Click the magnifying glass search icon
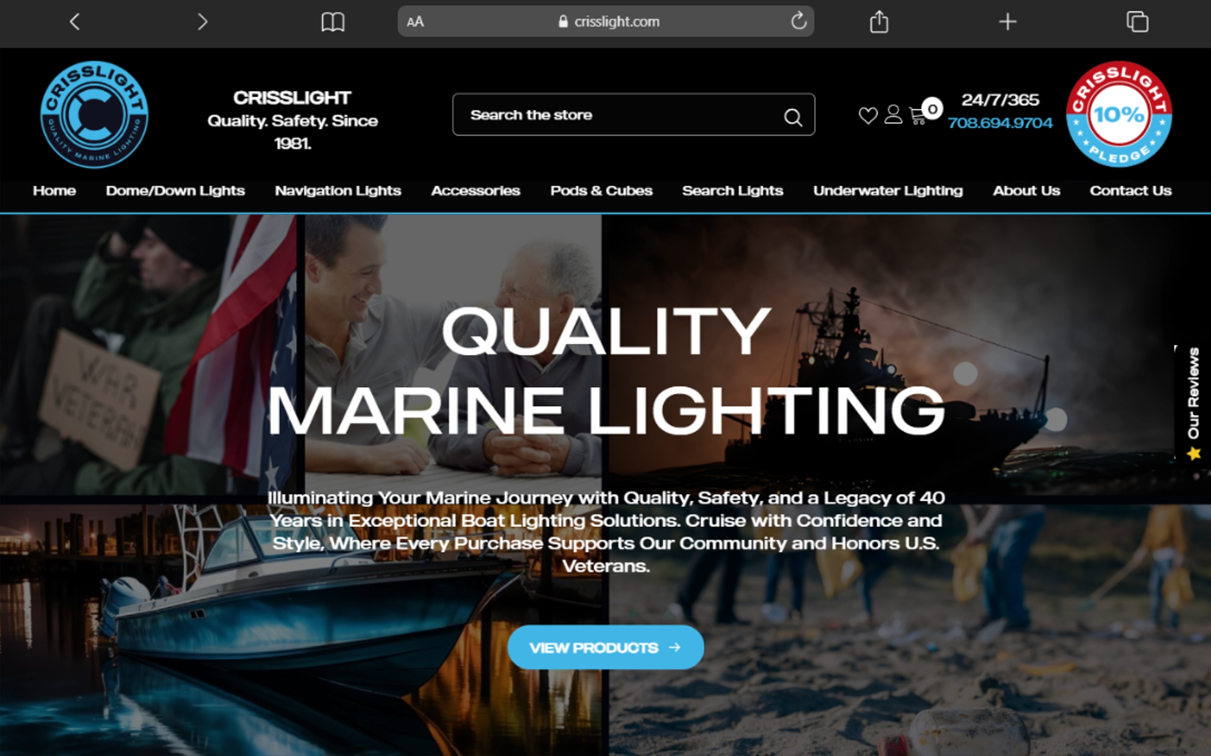Screen dimensions: 1211x756 point(793,117)
